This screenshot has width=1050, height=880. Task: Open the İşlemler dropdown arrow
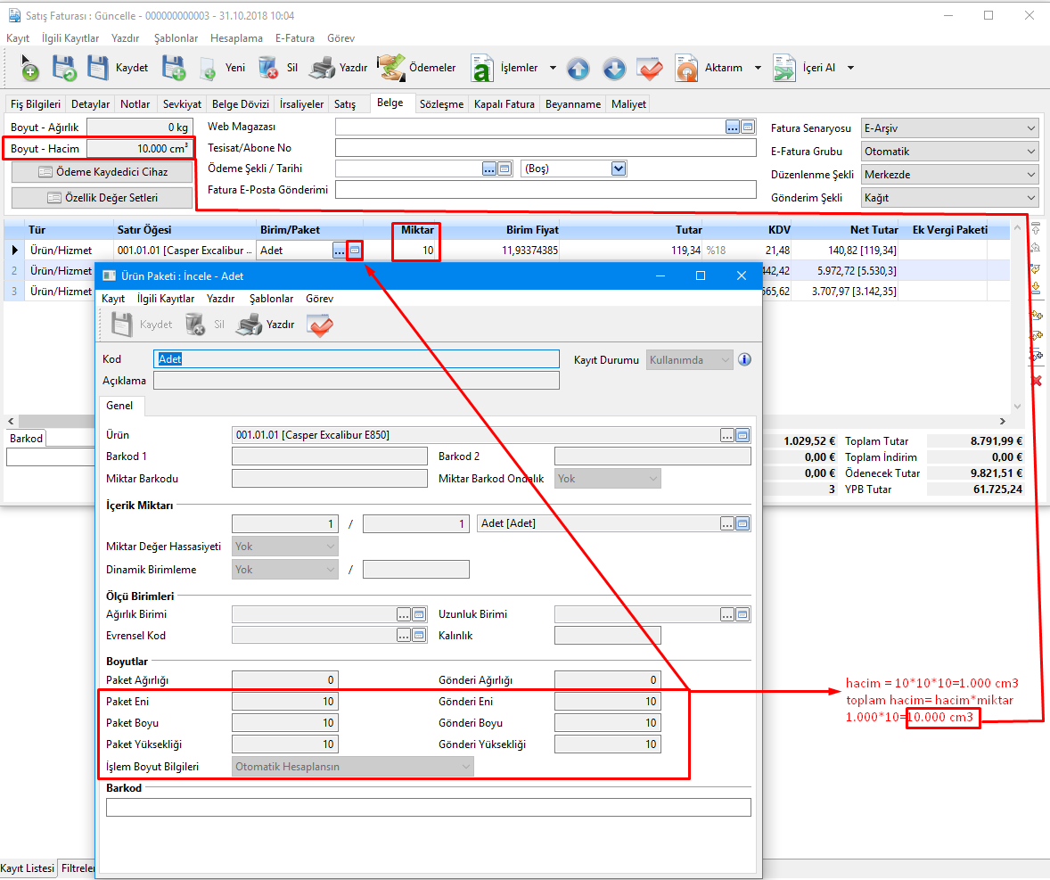pos(553,68)
